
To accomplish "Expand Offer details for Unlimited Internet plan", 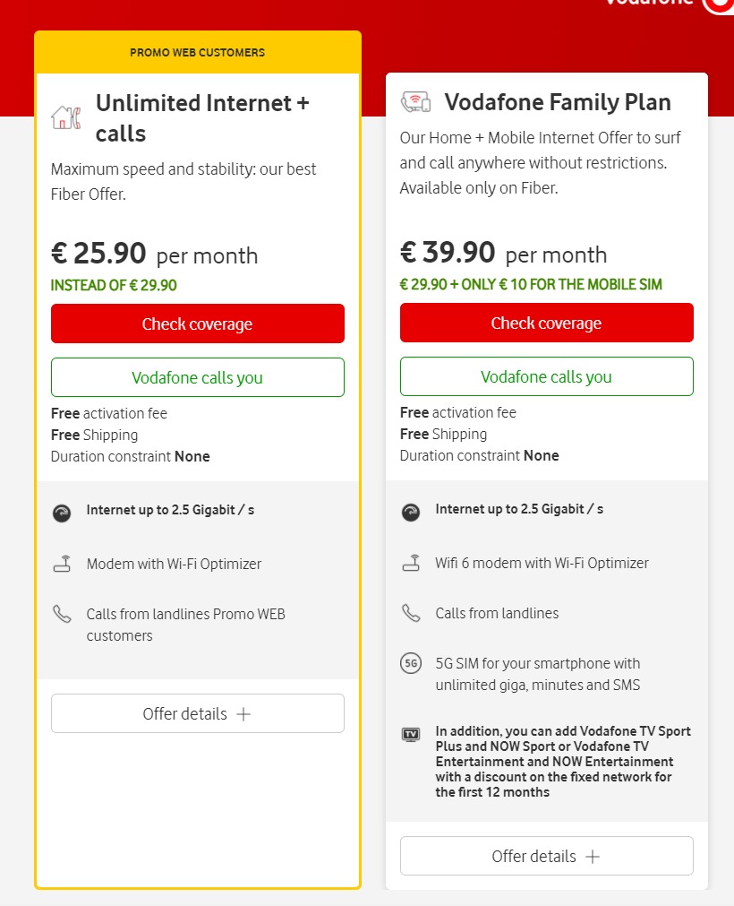I will [x=197, y=713].
